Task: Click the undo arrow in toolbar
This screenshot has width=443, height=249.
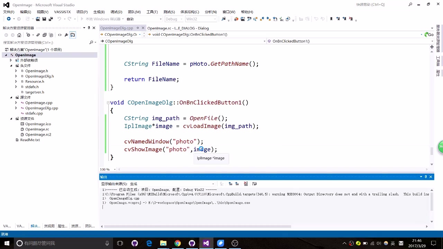Action: click(x=59, y=19)
